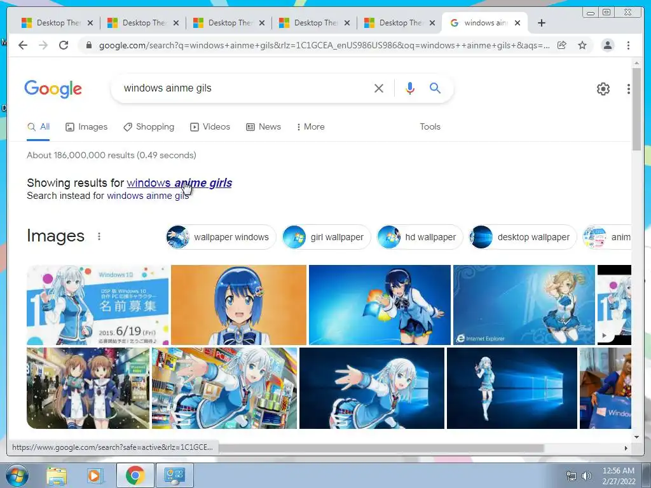Start voice search with the microphone icon
651x488 pixels.
tap(410, 88)
